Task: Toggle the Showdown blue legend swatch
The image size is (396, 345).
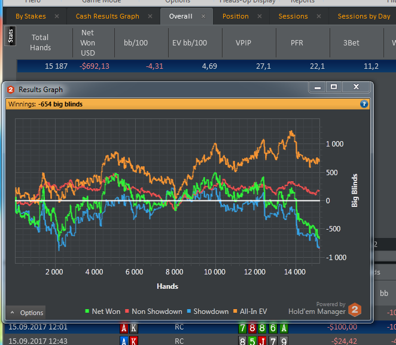Action: (188, 311)
